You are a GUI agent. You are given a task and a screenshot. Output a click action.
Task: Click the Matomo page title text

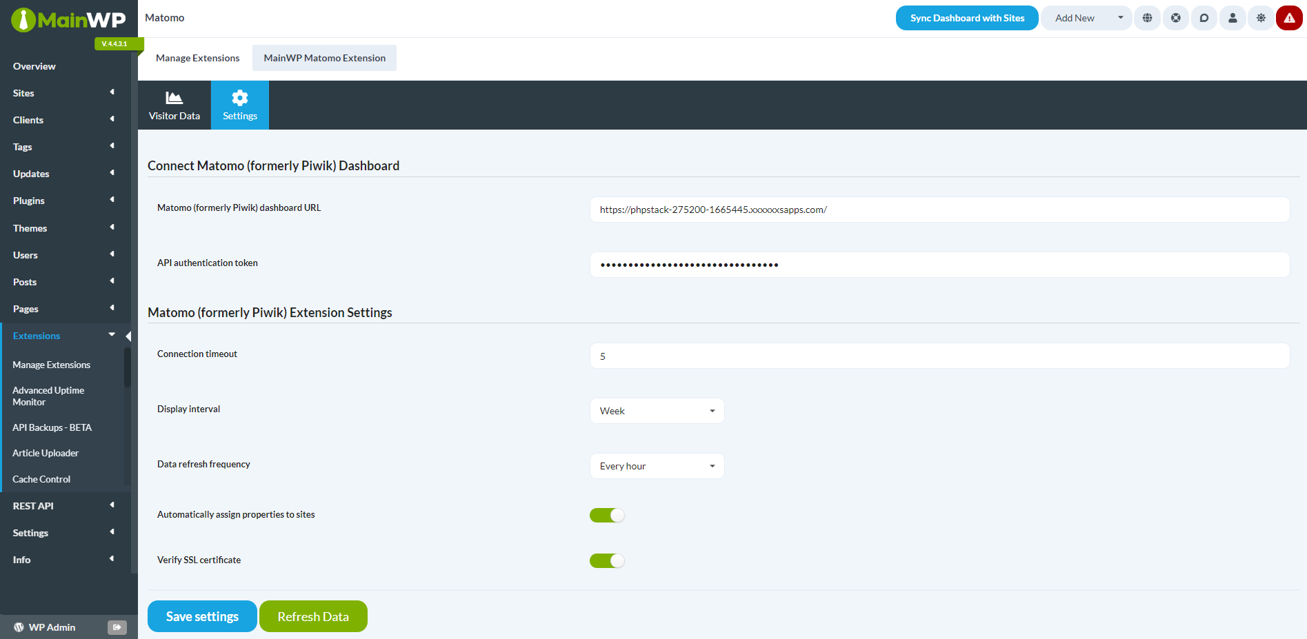click(x=165, y=18)
